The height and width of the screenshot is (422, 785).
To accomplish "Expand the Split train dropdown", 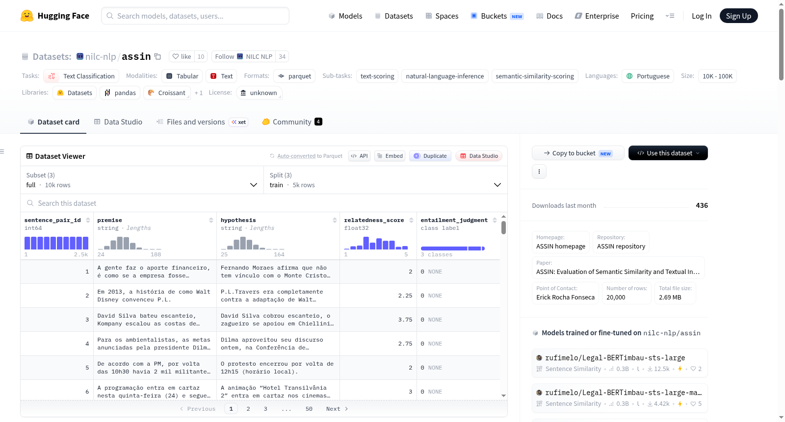I will (x=386, y=180).
